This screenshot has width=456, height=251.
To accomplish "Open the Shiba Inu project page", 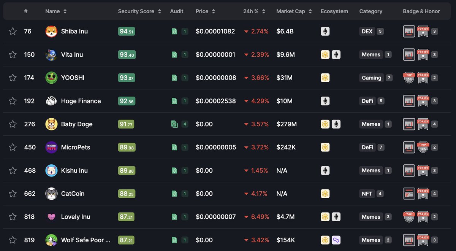I will pos(74,31).
